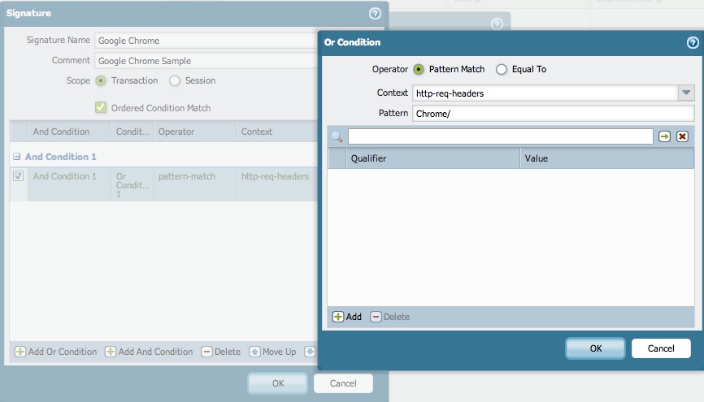
Task: Confirm Or Condition with OK
Action: (x=595, y=348)
